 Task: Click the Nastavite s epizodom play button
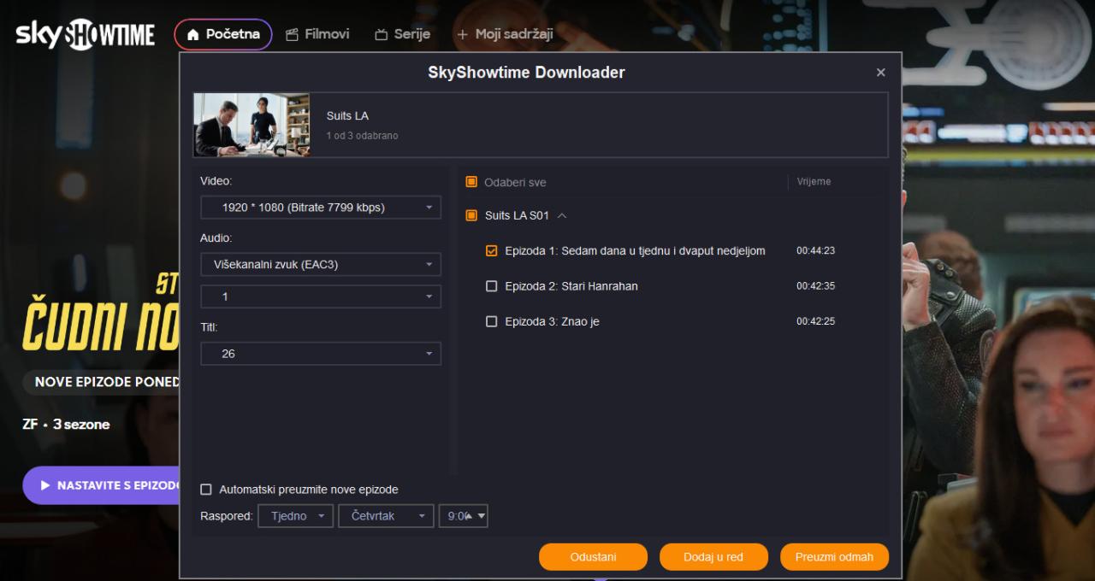(101, 485)
